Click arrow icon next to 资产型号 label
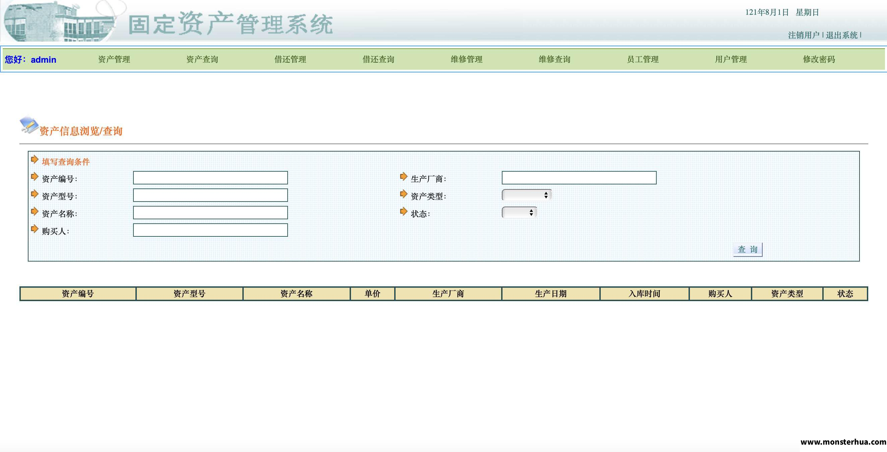The width and height of the screenshot is (887, 452). coord(35,194)
